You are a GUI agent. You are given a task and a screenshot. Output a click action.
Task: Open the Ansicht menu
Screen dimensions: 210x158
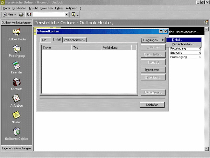tap(33, 8)
